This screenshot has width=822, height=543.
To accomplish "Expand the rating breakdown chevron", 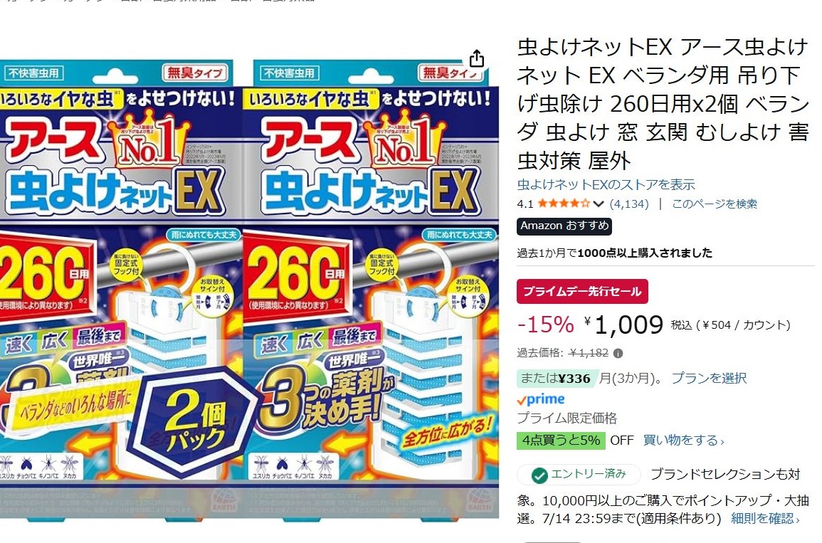I will [599, 204].
